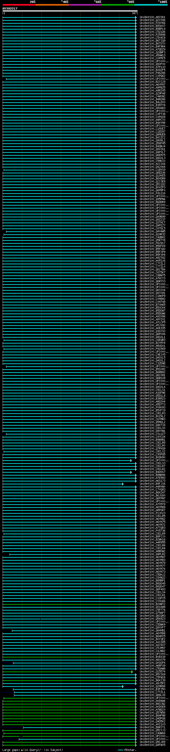This screenshot has width=170, height=752.
Task: Select the UniRef100_Q86LX6 label
Action: 152,695
